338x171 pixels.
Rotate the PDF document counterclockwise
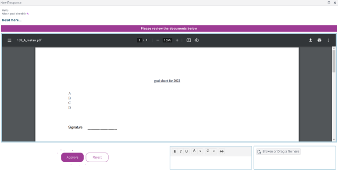[x=196, y=40]
